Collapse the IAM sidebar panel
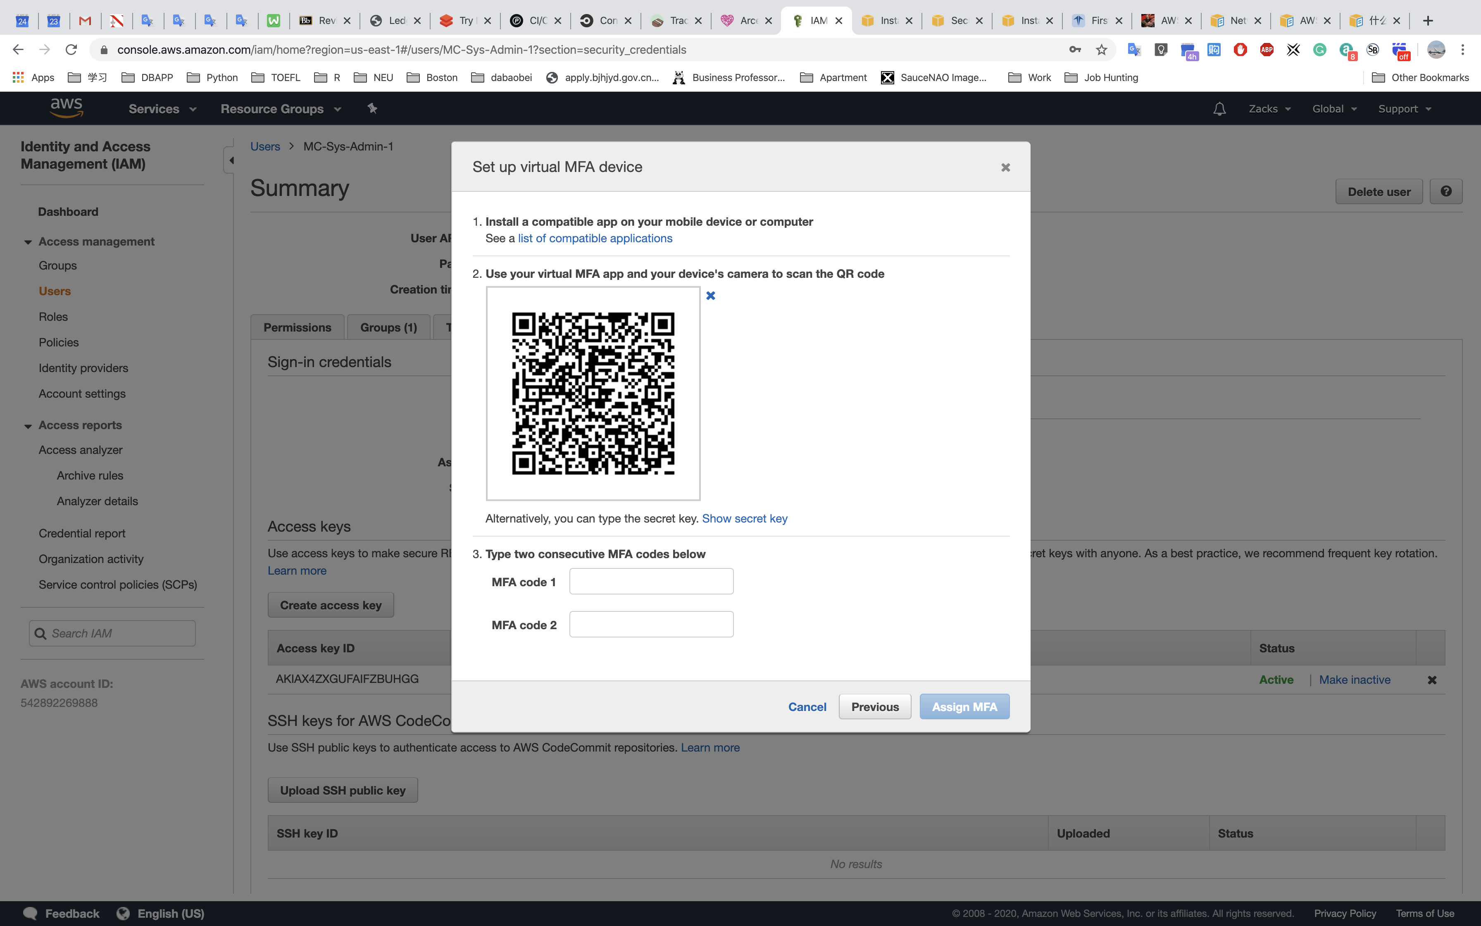This screenshot has height=926, width=1481. point(231,160)
